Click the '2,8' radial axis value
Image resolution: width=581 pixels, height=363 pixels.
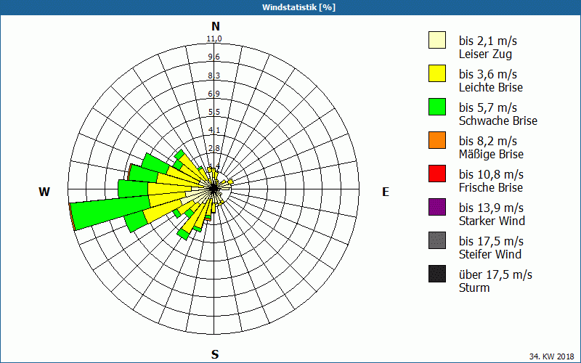pos(214,149)
